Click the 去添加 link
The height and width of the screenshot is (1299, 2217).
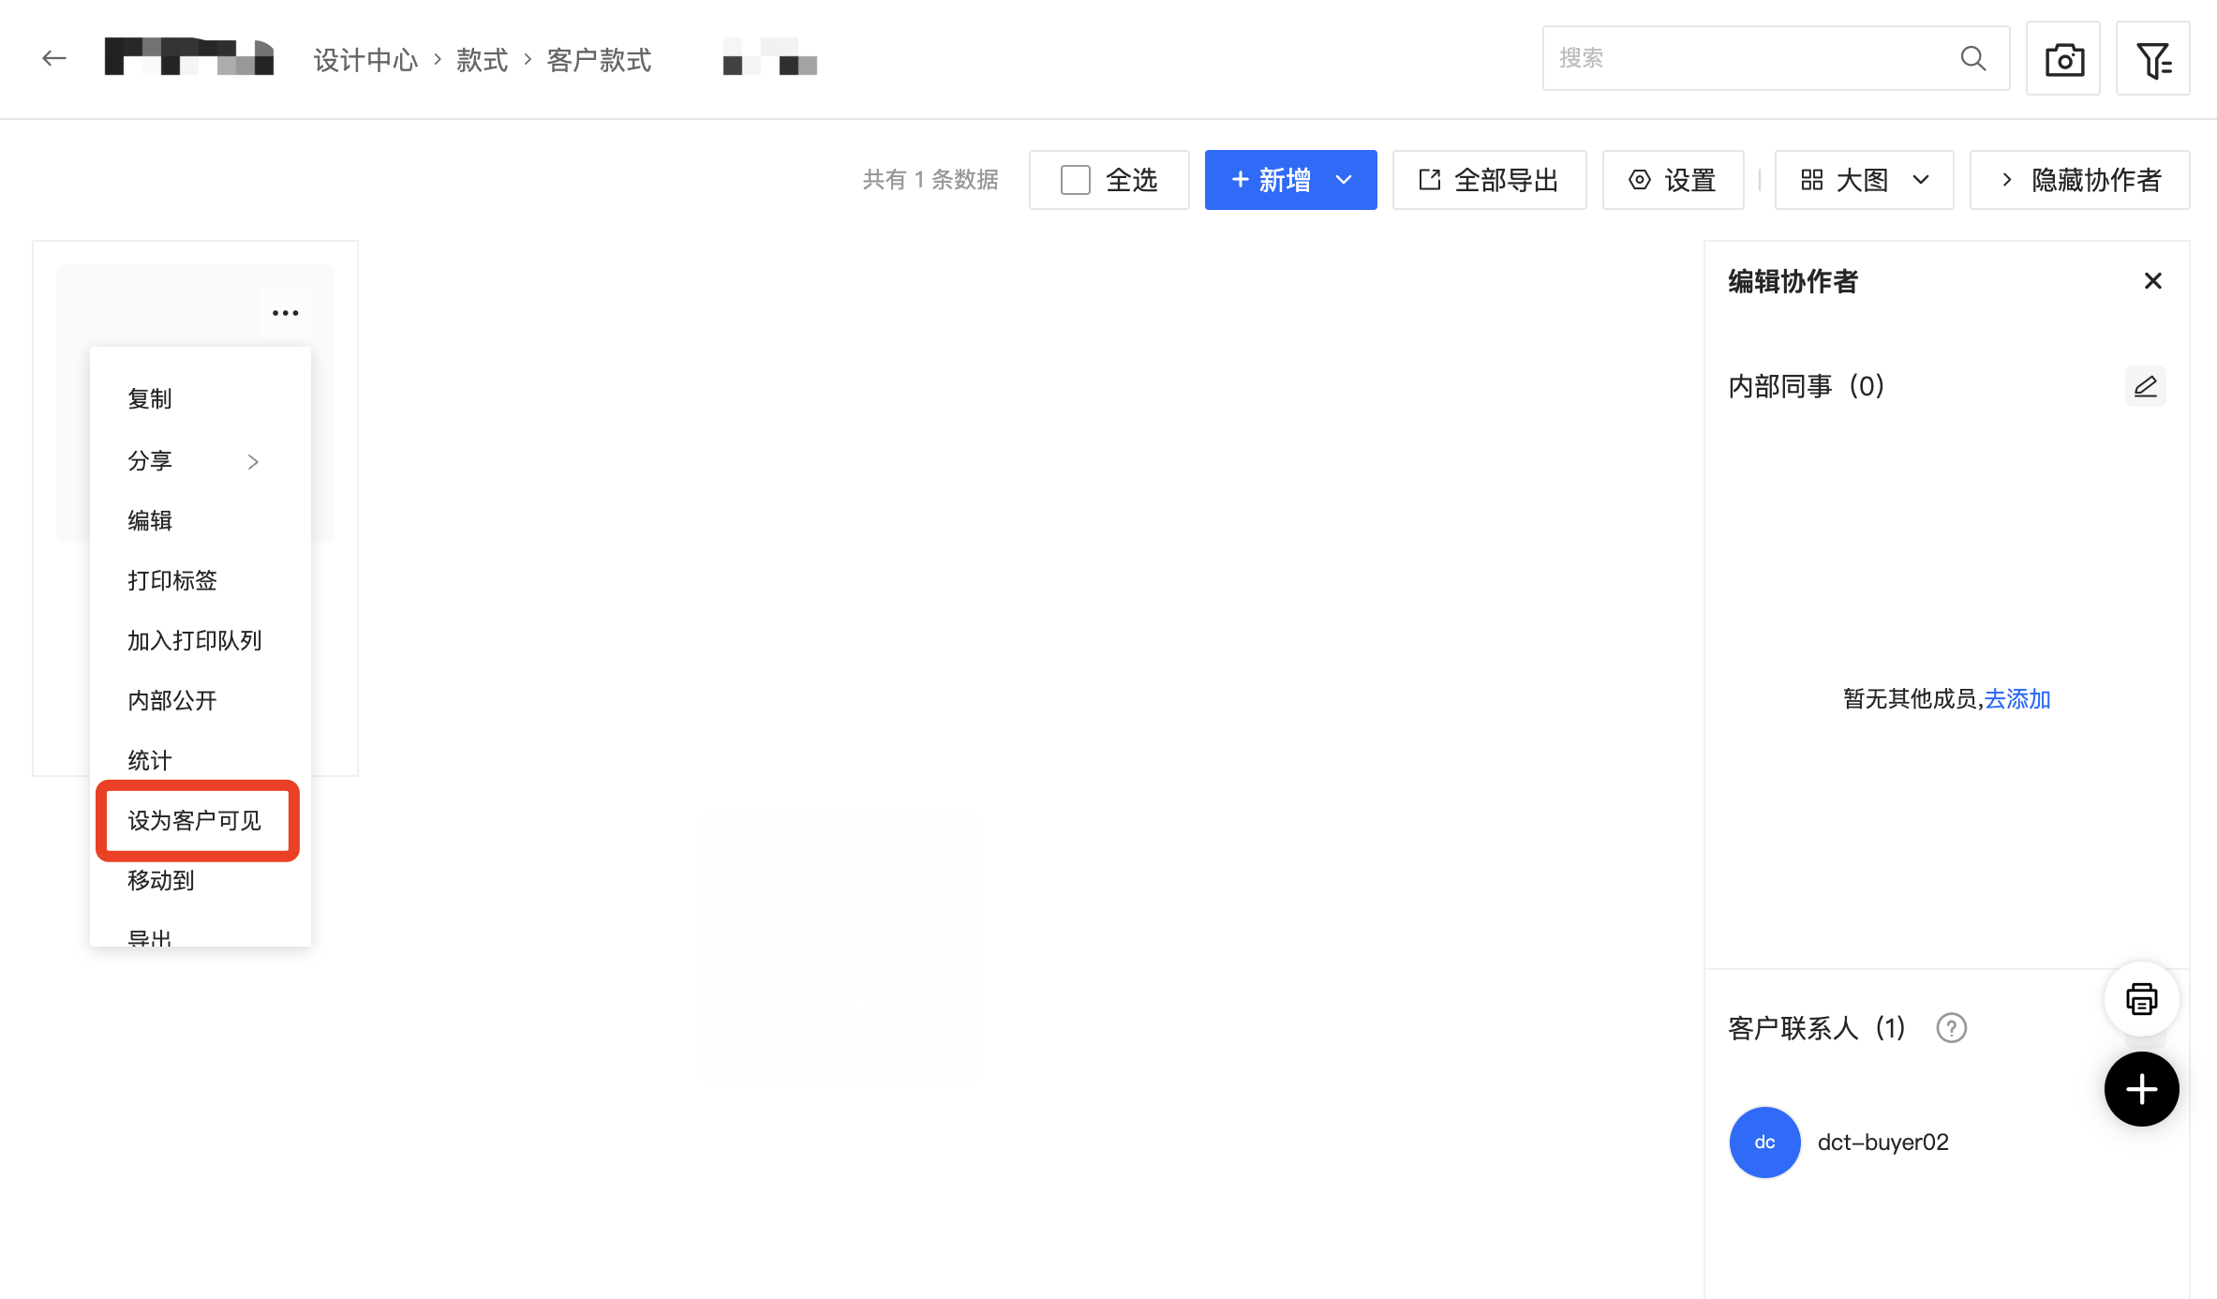[2016, 699]
